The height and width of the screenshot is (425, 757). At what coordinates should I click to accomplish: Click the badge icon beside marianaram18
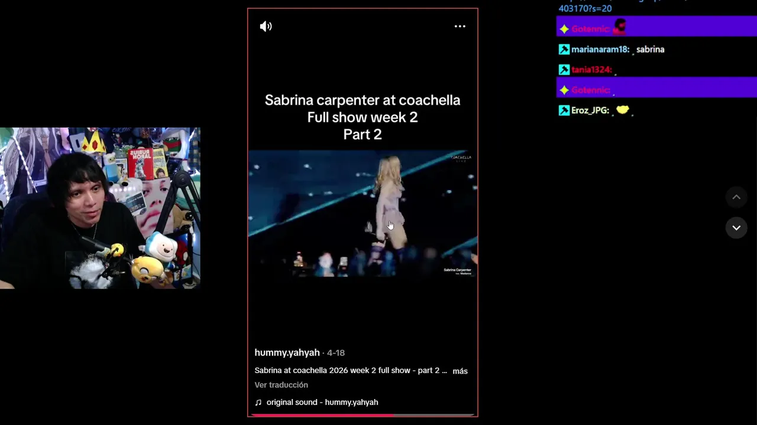(564, 50)
